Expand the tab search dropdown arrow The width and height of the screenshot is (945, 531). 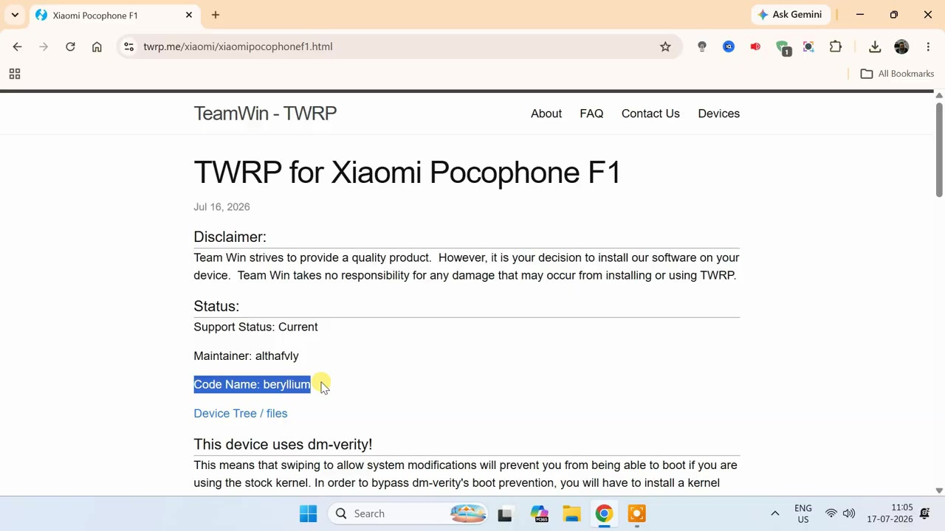(15, 15)
